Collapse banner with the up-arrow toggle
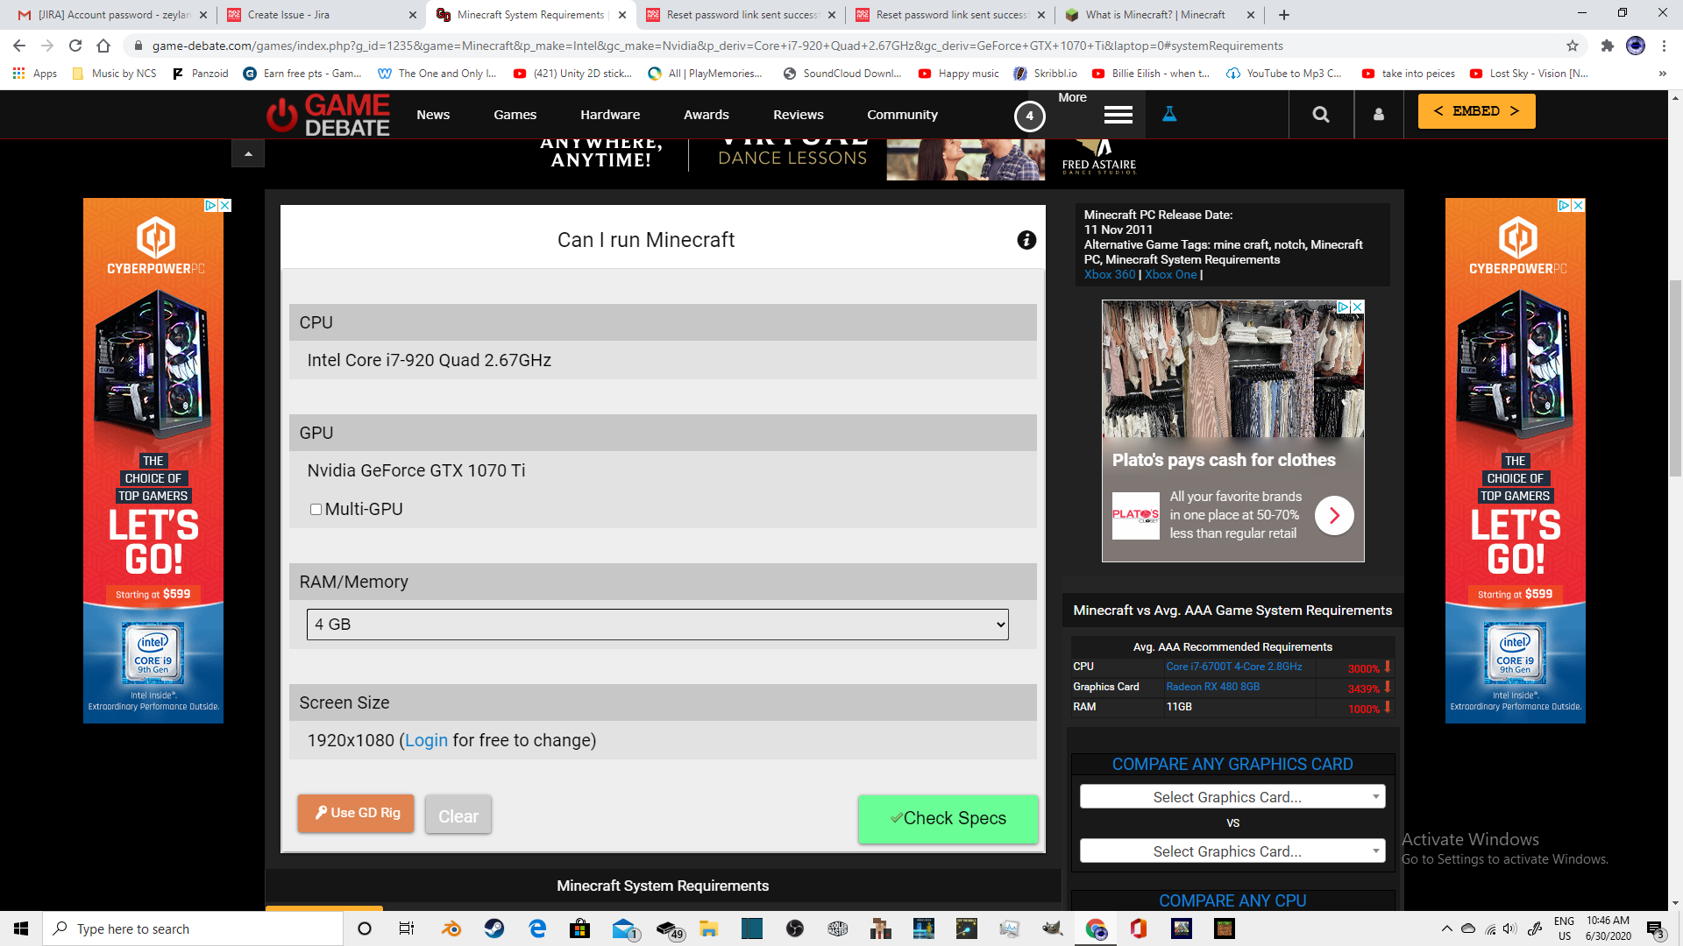The width and height of the screenshot is (1683, 946). tap(248, 154)
